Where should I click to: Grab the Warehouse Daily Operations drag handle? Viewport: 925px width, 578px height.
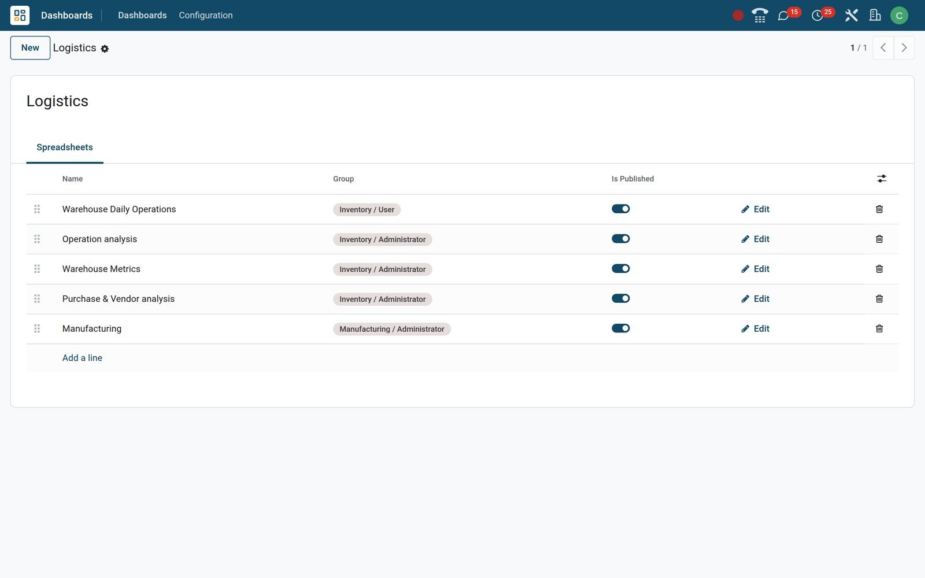click(x=37, y=209)
